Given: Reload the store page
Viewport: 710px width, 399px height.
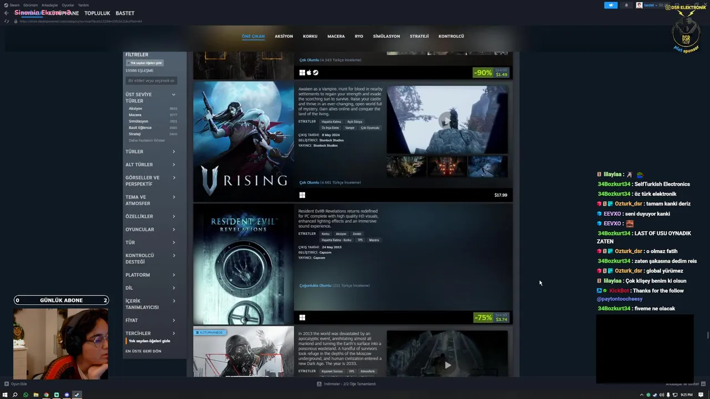Looking at the screenshot, I should pyautogui.click(x=7, y=21).
